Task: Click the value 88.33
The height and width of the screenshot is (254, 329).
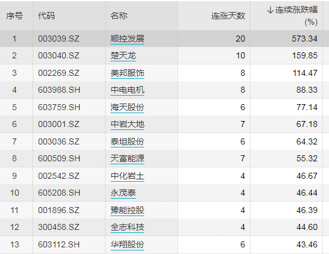Action: pyautogui.click(x=307, y=90)
